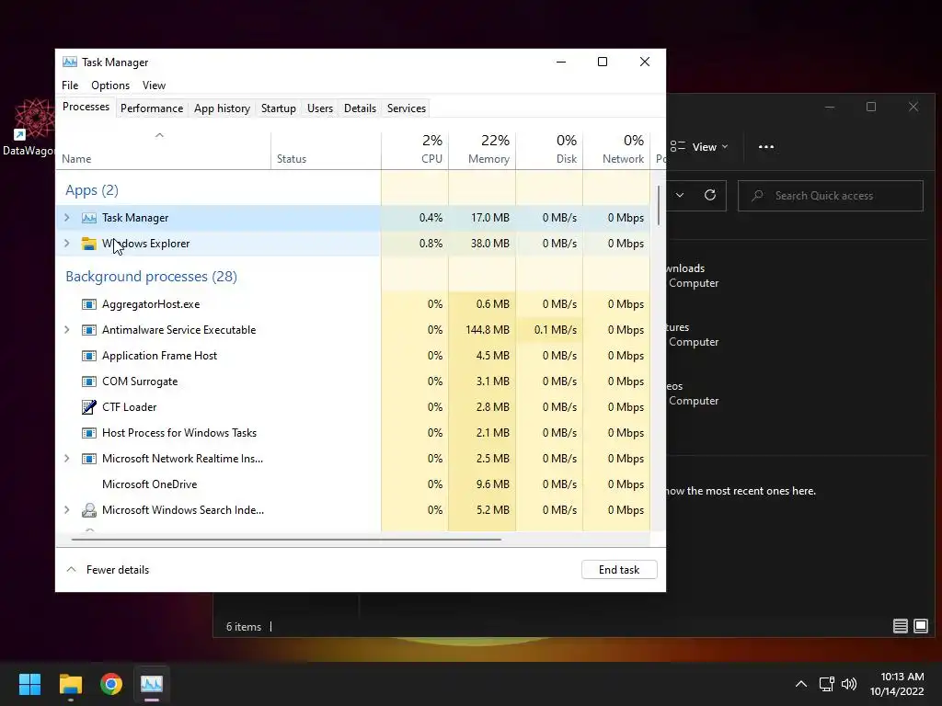Expand Microsoft Windows Search Indexer group
The width and height of the screenshot is (942, 706).
[66, 509]
